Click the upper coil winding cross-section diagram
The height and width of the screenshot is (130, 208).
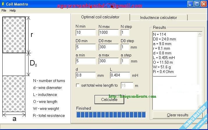pyautogui.click(x=14, y=35)
